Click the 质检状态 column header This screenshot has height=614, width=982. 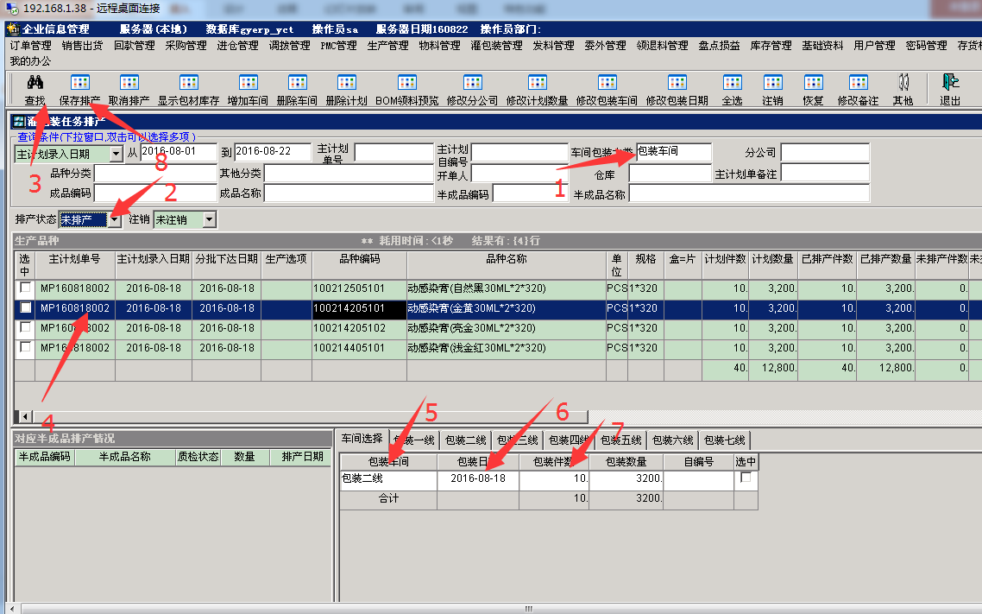198,458
